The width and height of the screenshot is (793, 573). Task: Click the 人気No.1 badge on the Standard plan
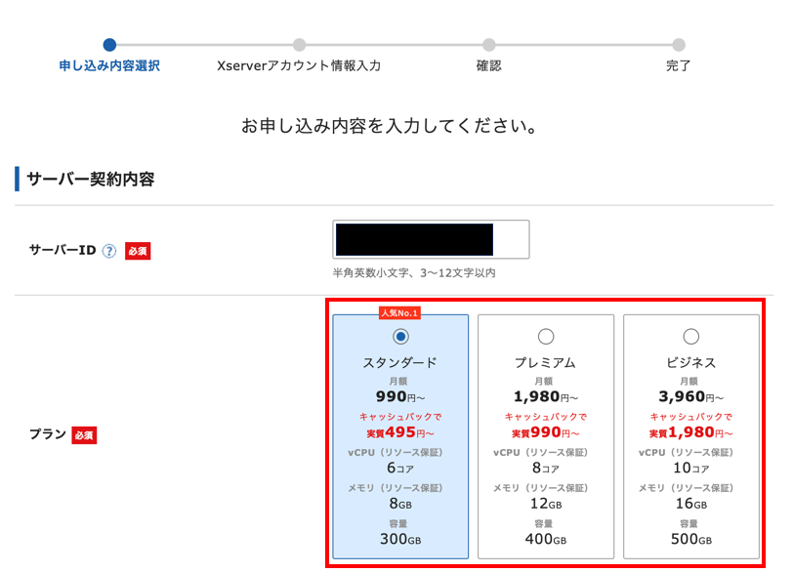click(x=399, y=313)
